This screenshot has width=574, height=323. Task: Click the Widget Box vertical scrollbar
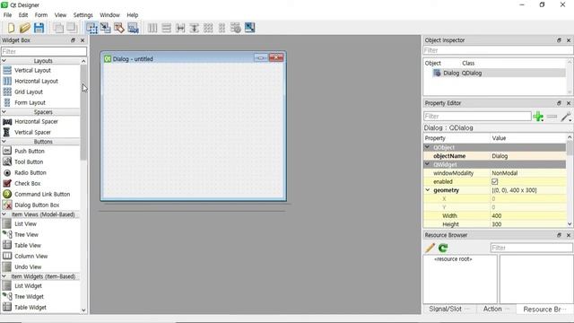pos(83,112)
